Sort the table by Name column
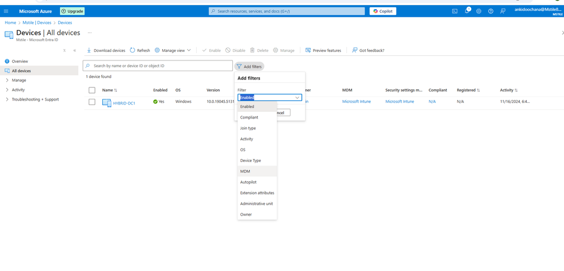The image size is (564, 271). pyautogui.click(x=110, y=90)
